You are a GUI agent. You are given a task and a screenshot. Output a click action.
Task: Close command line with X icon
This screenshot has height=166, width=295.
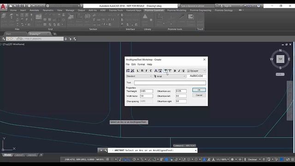(101, 150)
